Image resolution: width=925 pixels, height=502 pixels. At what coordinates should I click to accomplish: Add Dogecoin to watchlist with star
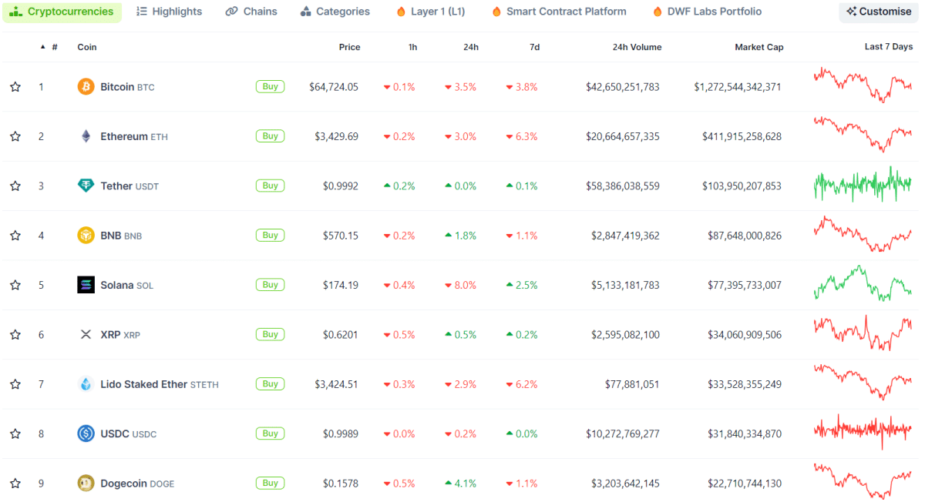(x=15, y=484)
